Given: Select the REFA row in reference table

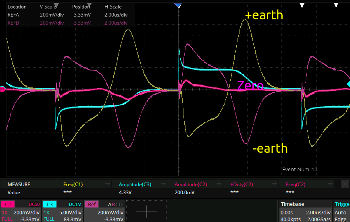Looking at the screenshot, I should click(13, 15).
